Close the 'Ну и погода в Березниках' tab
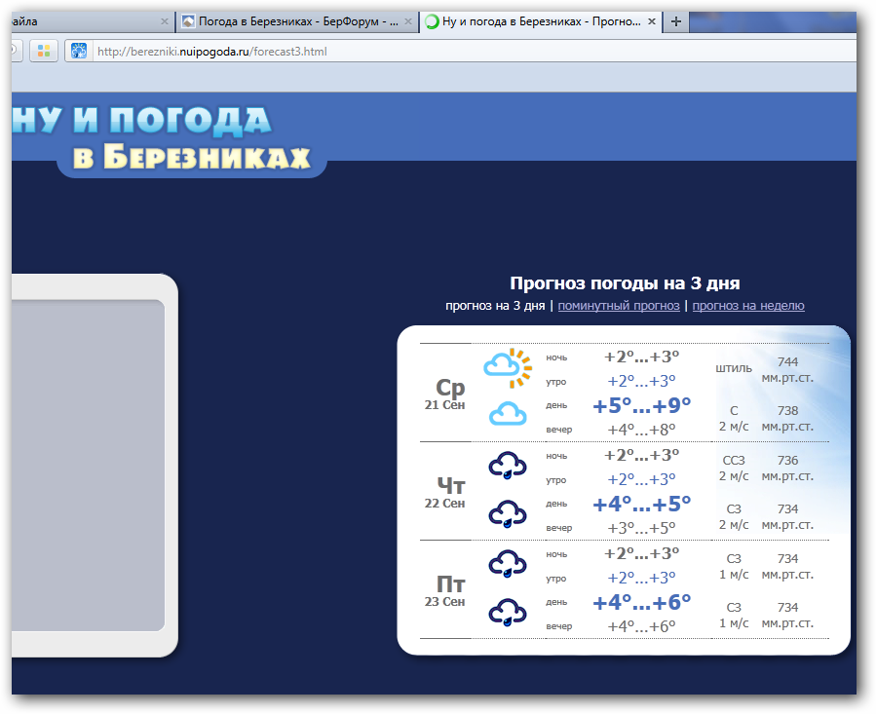876x714 pixels. [x=647, y=21]
